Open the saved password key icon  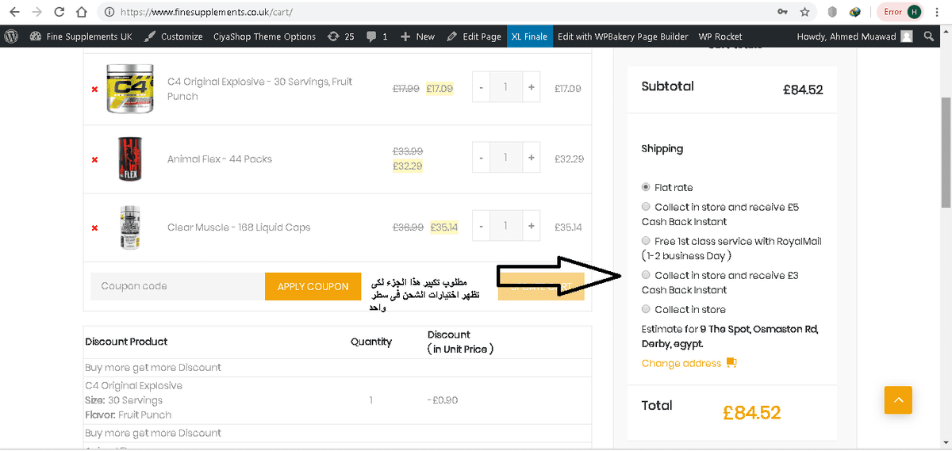click(x=782, y=12)
